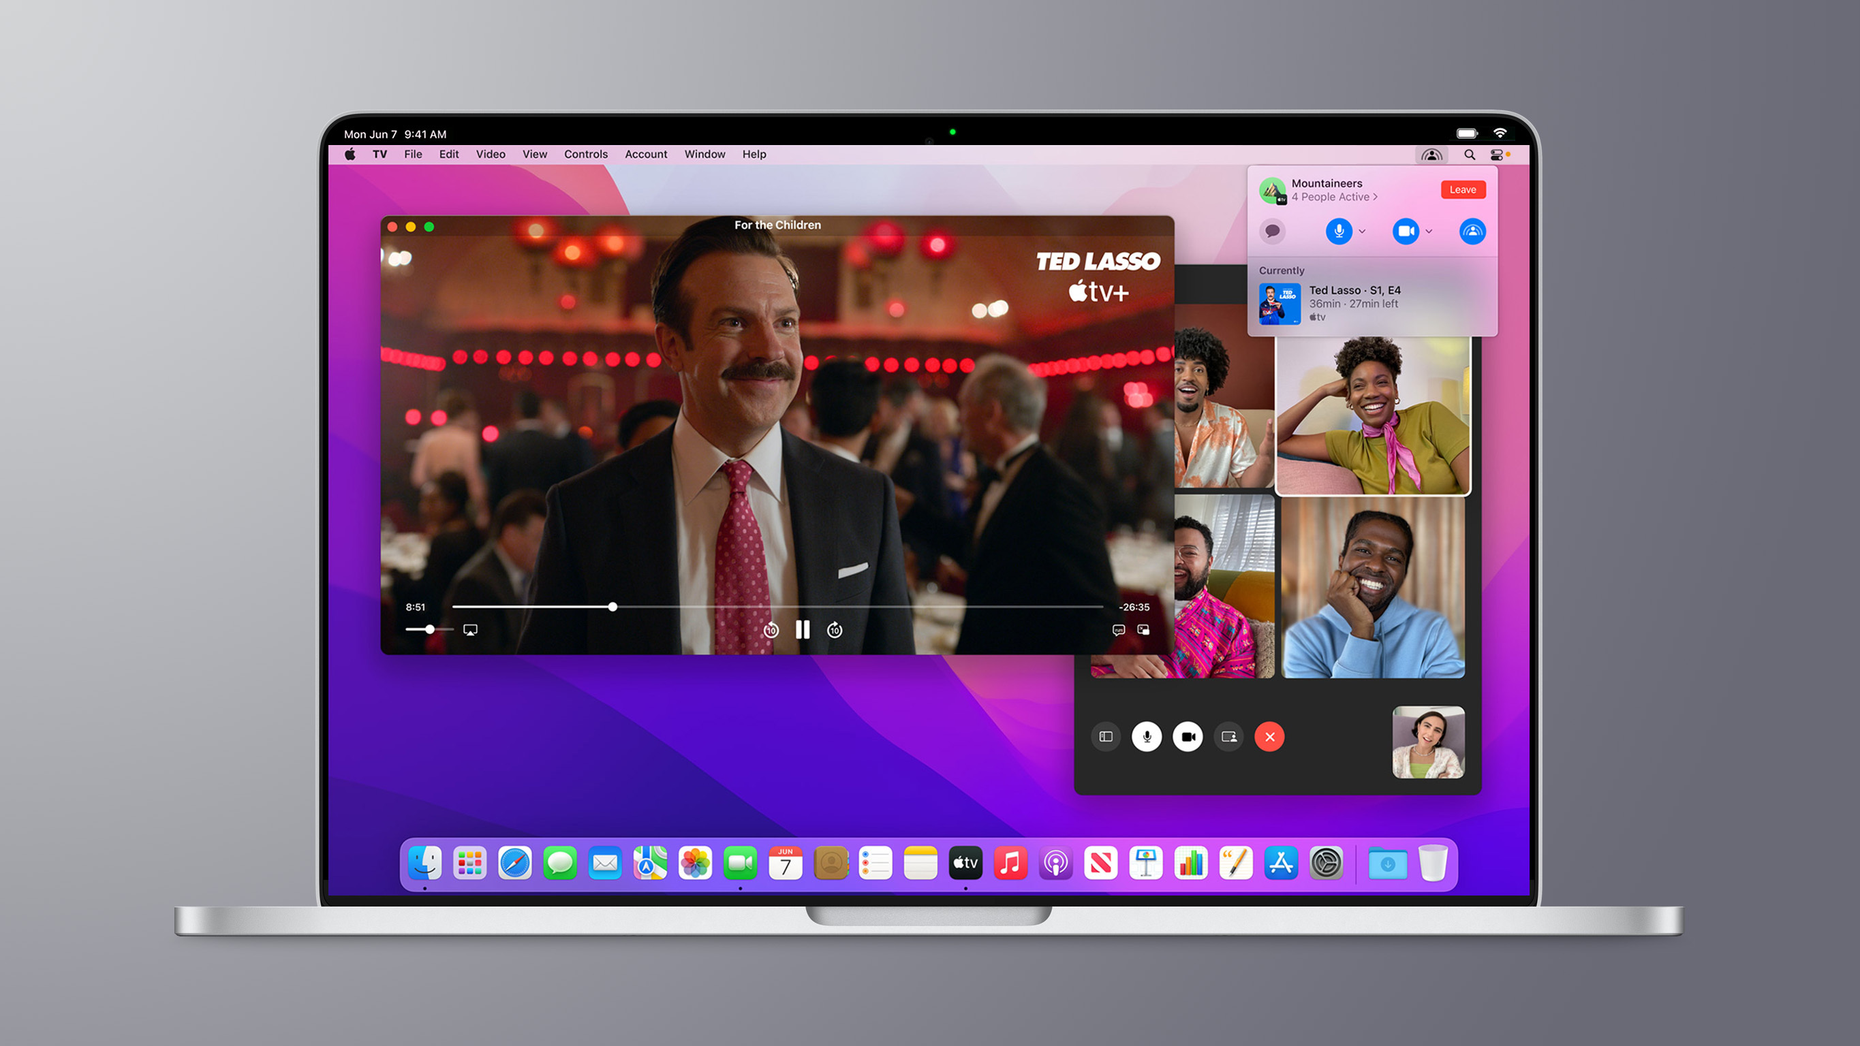Open Calendar from the Dock
This screenshot has height=1046, width=1860.
(786, 863)
